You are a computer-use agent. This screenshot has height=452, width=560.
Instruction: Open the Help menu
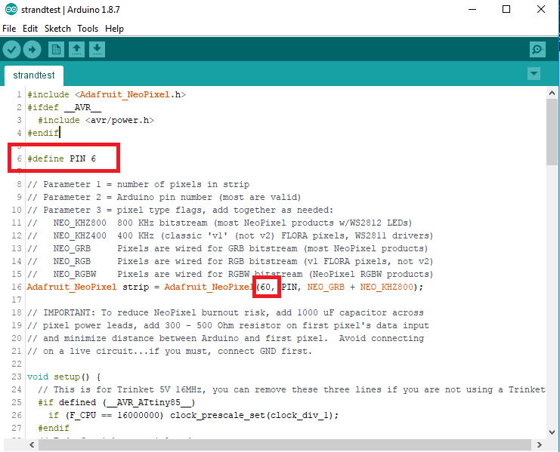pyautogui.click(x=114, y=29)
